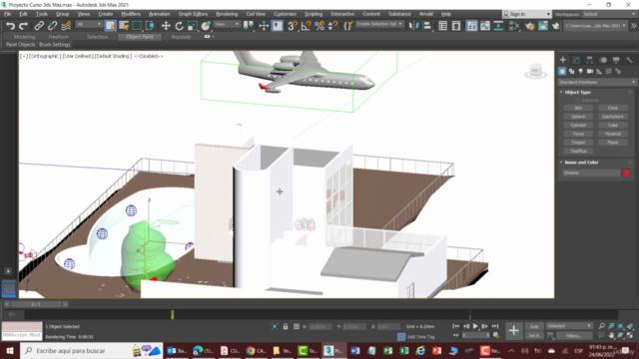Select the Bind to Space Warp tool
Viewport: 639px width, 359px height.
tap(66, 26)
